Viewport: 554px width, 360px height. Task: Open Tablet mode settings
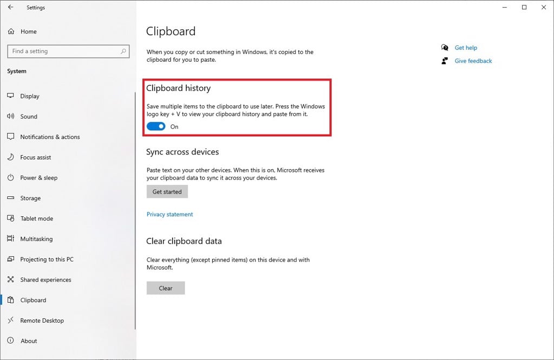[x=36, y=218]
